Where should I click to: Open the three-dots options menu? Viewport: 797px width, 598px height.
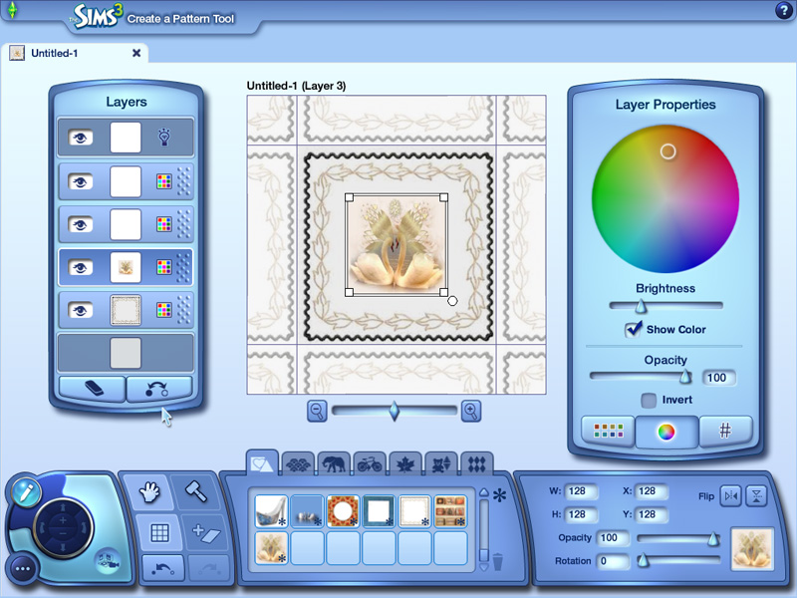click(x=22, y=570)
